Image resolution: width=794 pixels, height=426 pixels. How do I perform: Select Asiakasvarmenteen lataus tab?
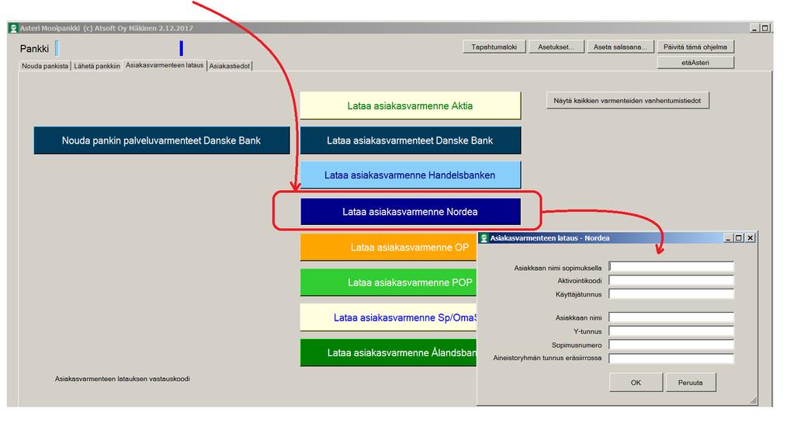click(x=165, y=65)
